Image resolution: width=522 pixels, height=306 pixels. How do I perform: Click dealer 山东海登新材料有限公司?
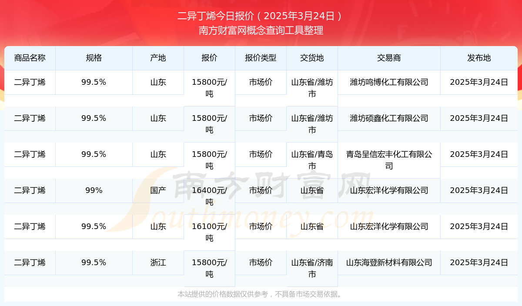(x=389, y=263)
